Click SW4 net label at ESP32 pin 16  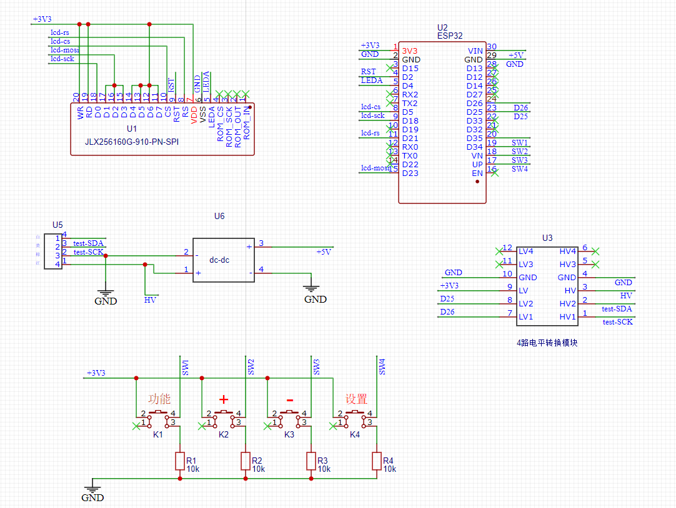click(x=520, y=169)
